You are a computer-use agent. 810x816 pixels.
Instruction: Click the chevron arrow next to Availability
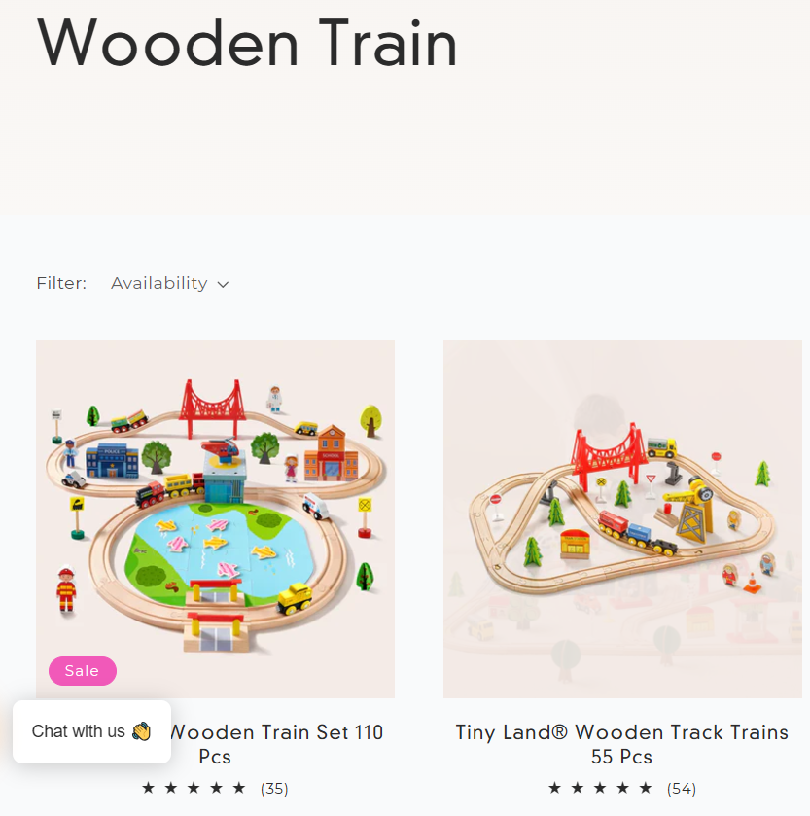[223, 285]
